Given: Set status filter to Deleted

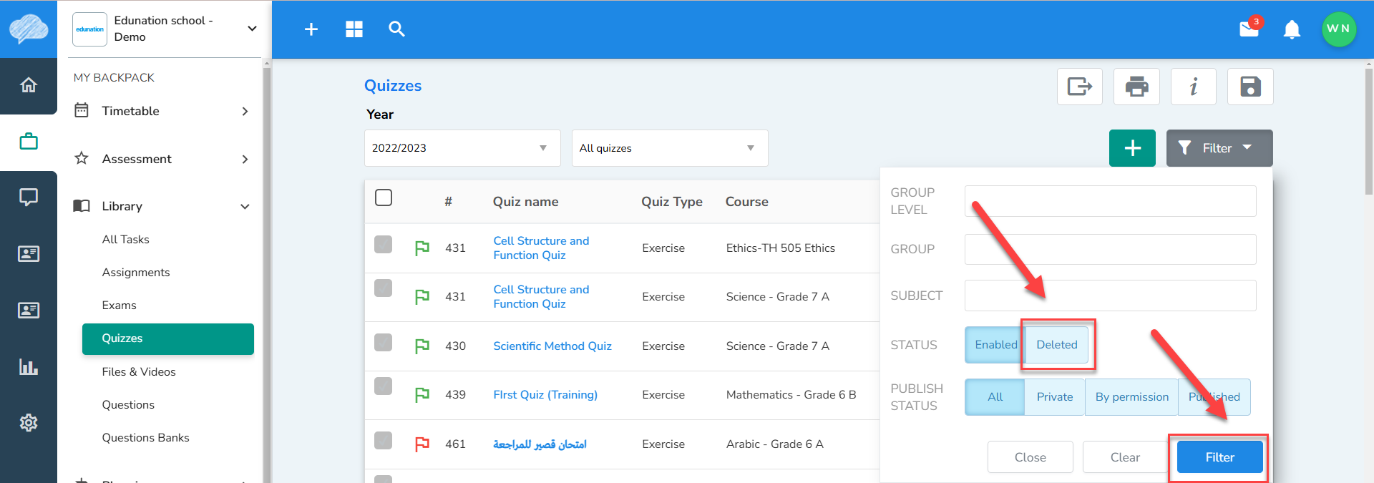Looking at the screenshot, I should coord(1057,345).
